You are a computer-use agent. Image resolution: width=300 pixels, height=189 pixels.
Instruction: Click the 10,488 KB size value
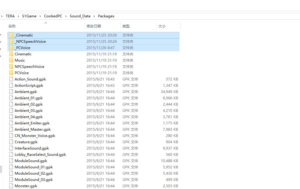tap(169, 161)
